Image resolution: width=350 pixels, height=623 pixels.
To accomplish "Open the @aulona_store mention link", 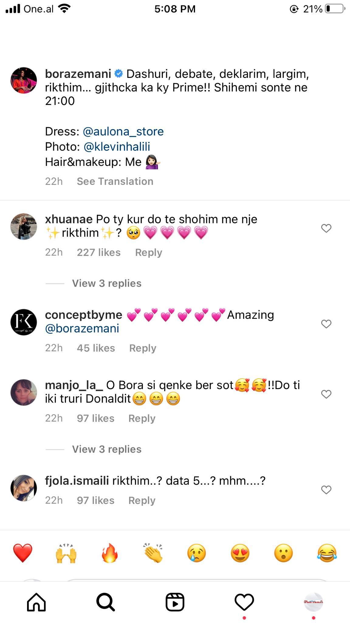I will (x=123, y=131).
